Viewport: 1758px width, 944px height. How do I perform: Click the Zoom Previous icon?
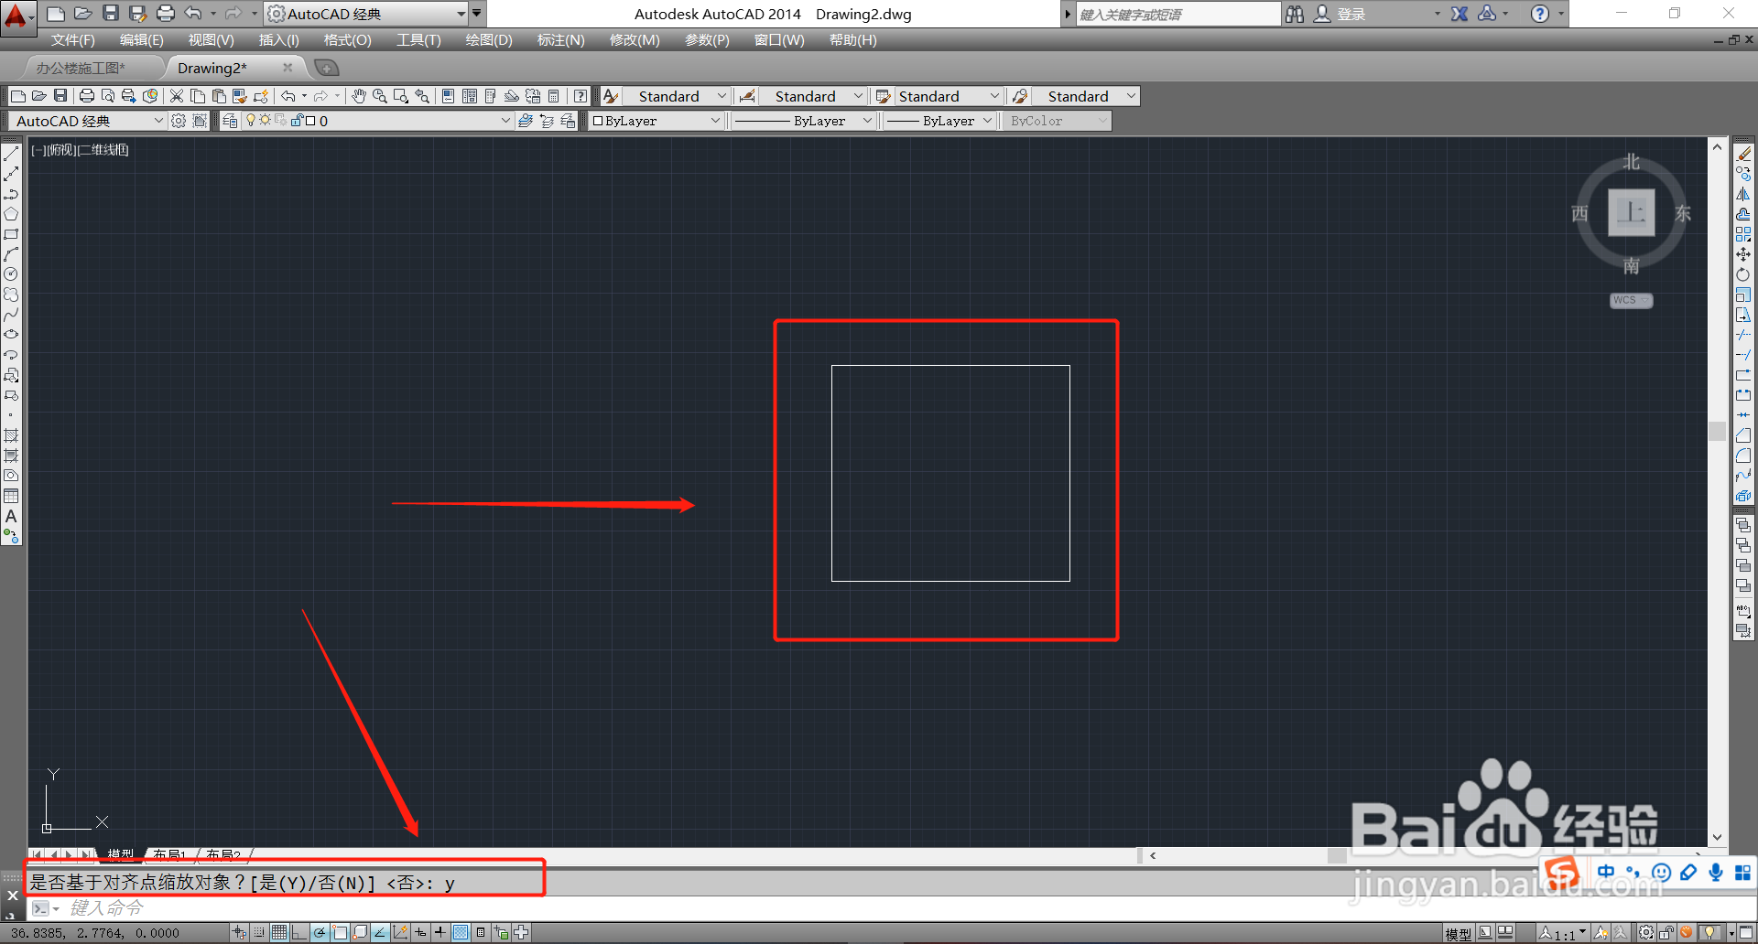point(422,96)
